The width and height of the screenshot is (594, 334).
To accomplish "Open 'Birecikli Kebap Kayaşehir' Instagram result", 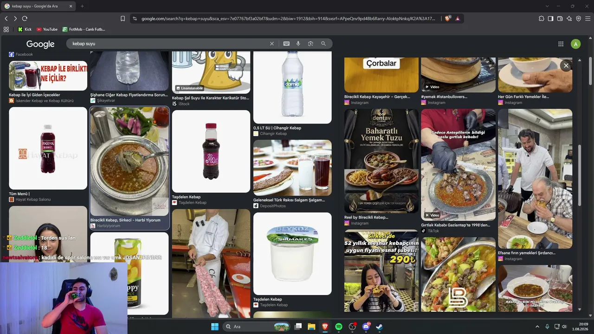I will [x=381, y=82].
